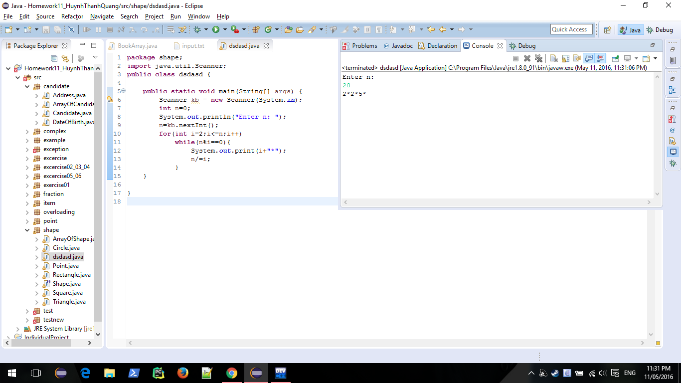681x383 pixels.
Task: Click the Open Console icon
Action: click(x=646, y=58)
